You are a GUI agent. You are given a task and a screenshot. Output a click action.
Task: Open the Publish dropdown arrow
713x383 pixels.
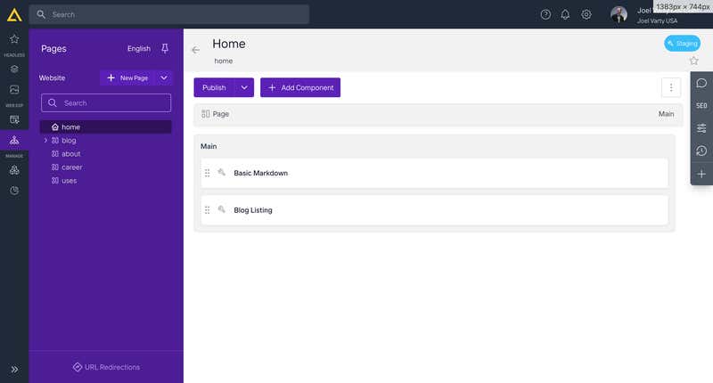tap(244, 87)
